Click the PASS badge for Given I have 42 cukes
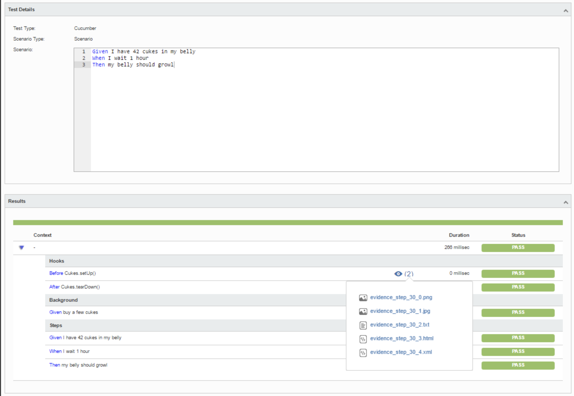Image resolution: width=574 pixels, height=396 pixels. 518,338
